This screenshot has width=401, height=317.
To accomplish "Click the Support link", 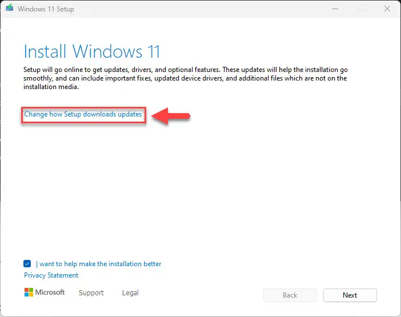I will point(91,292).
